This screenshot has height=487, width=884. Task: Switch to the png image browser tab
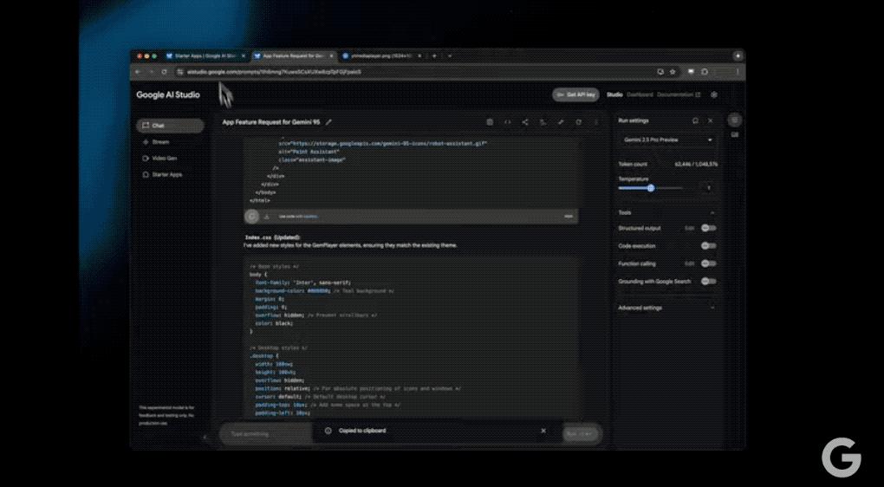[x=381, y=55]
